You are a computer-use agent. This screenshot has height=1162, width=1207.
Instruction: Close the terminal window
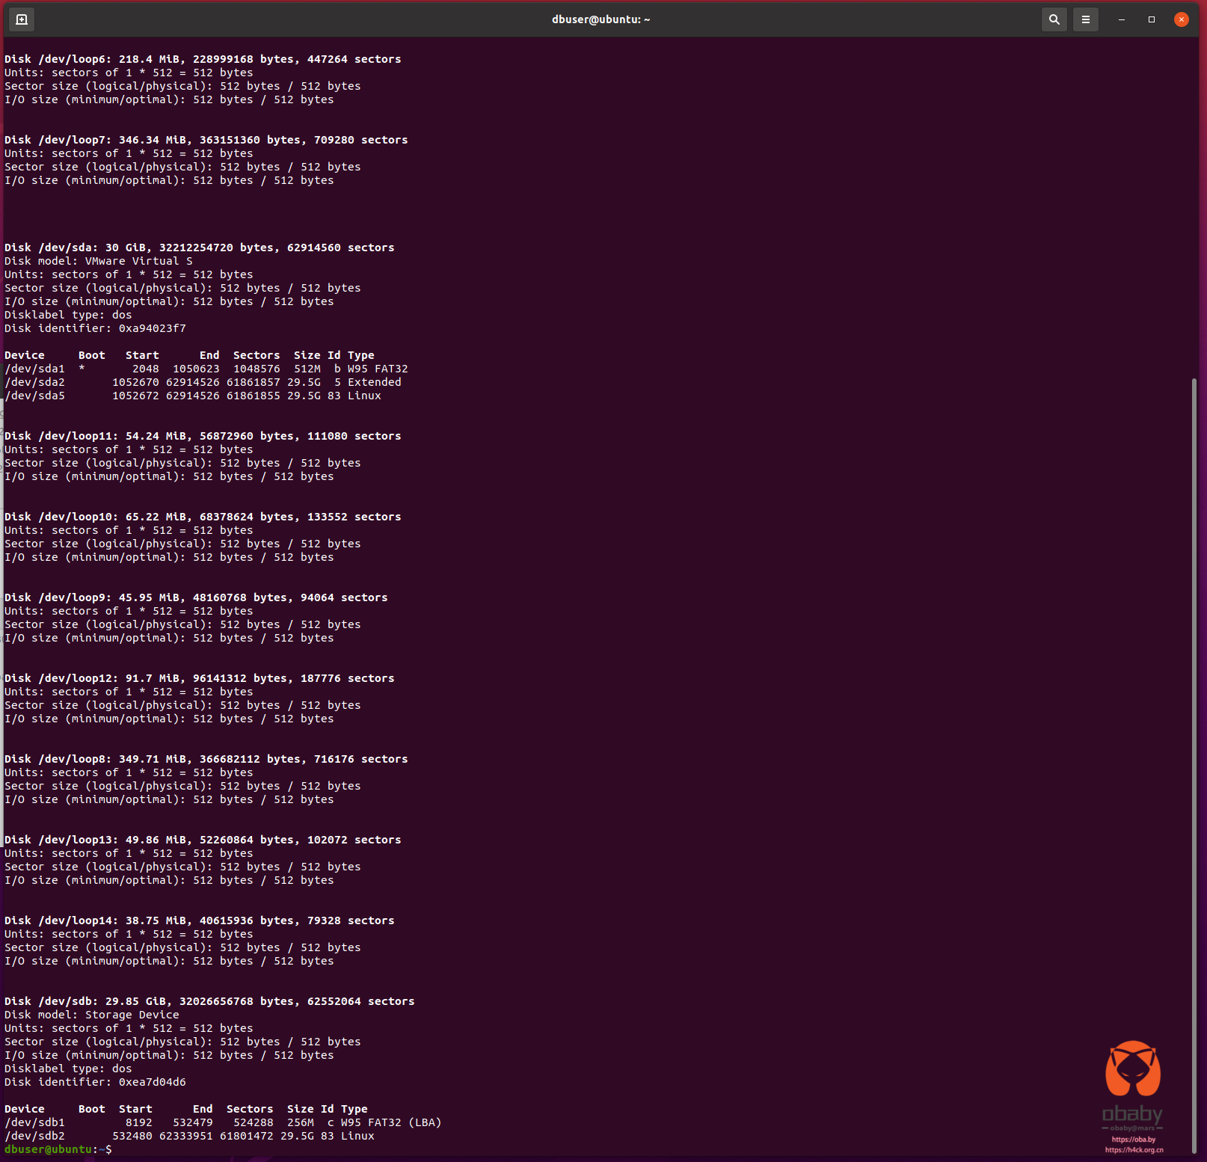tap(1181, 19)
